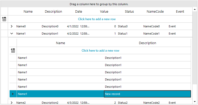Image resolution: width=198 pixels, height=105 pixels.
Task: Collapse the Name1 row
Action: (12, 34)
